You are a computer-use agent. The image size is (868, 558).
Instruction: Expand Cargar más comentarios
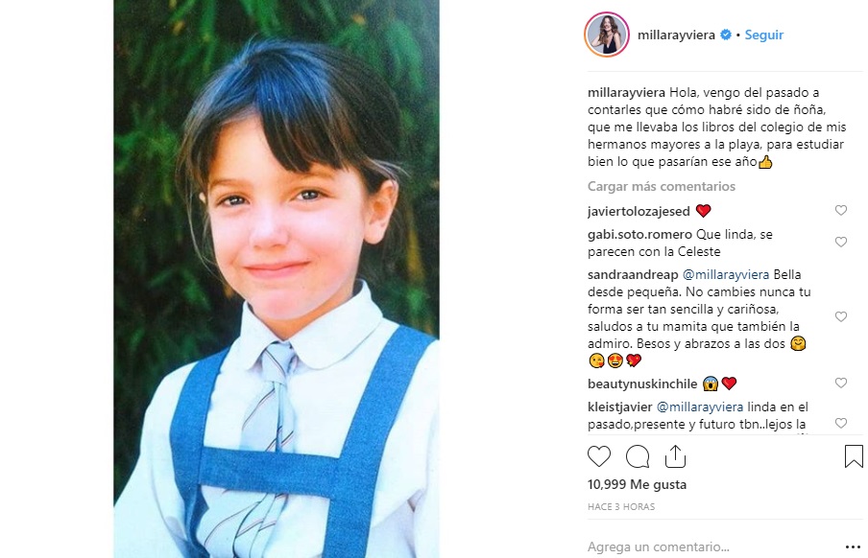pos(662,186)
